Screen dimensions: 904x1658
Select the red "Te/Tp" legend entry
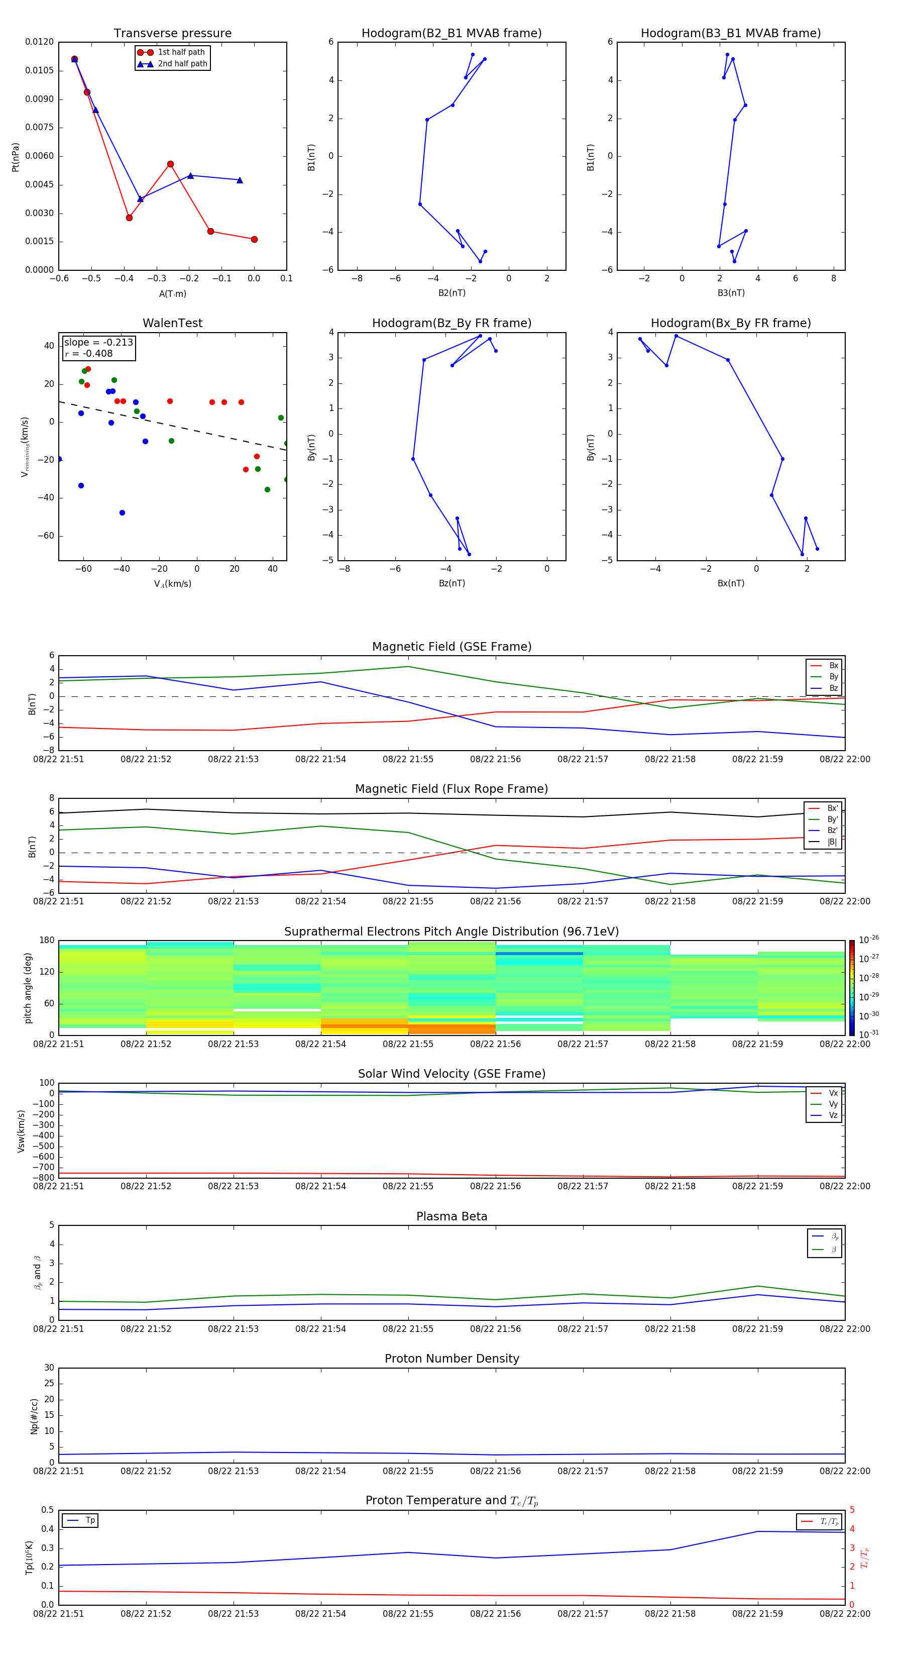(820, 1522)
